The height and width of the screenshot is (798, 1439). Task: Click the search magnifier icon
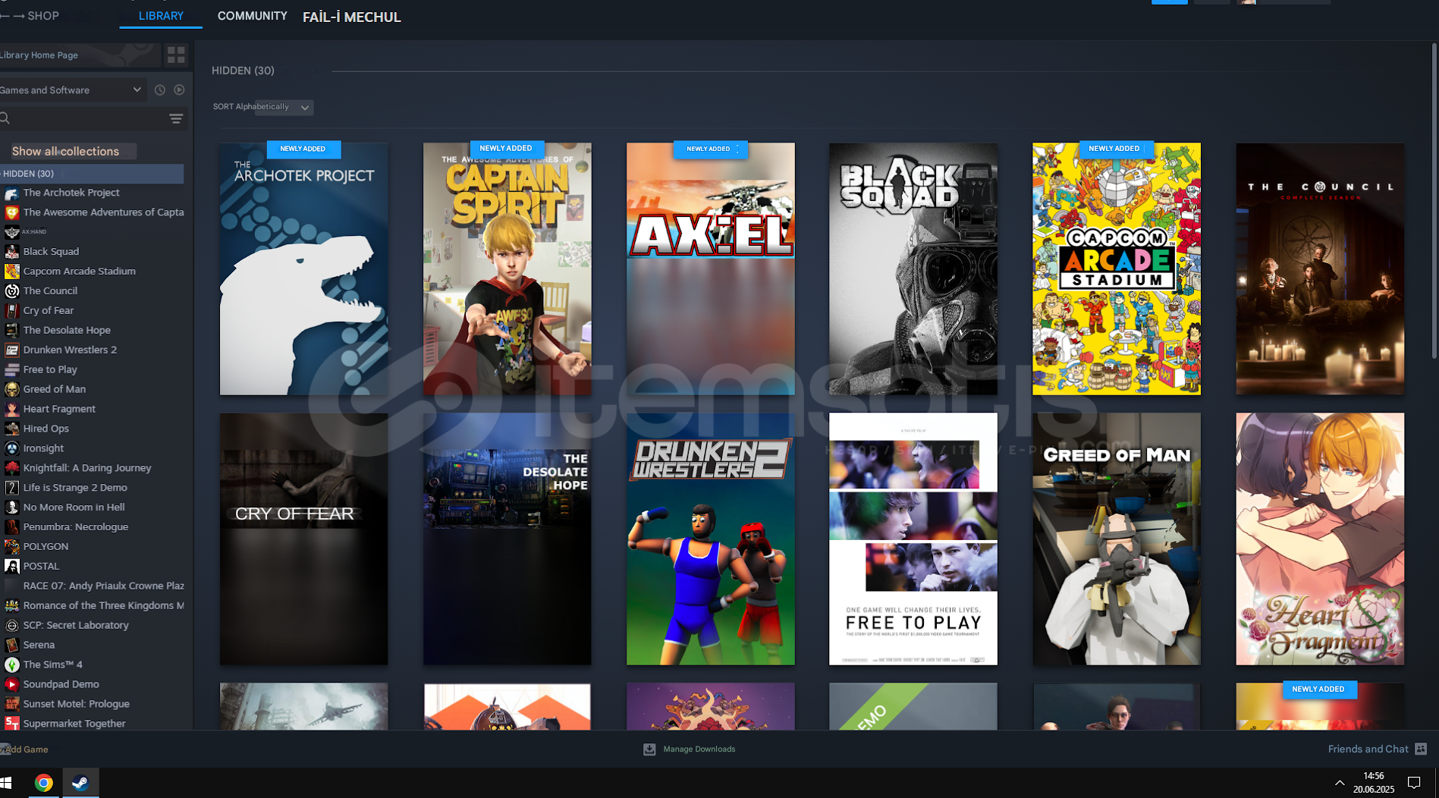point(5,118)
